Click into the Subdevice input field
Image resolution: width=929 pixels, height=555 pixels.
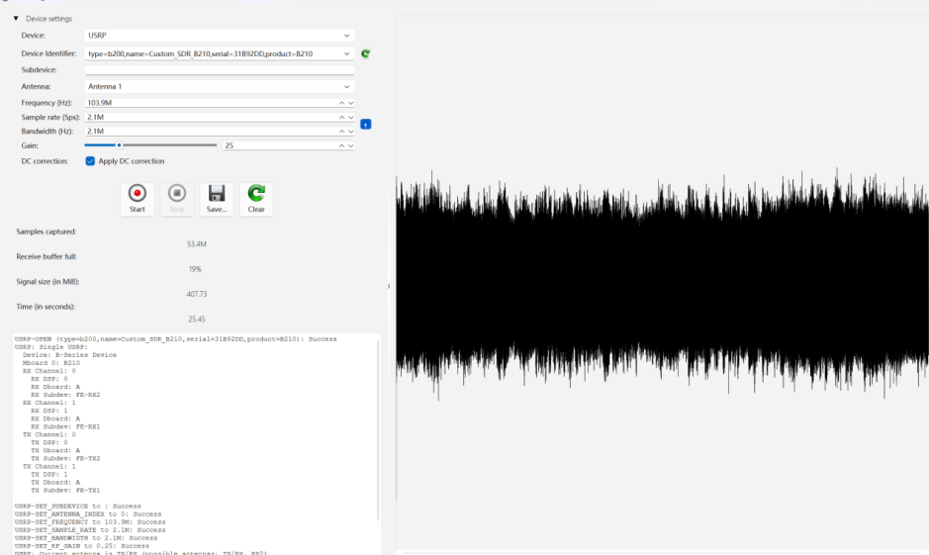[x=220, y=70]
